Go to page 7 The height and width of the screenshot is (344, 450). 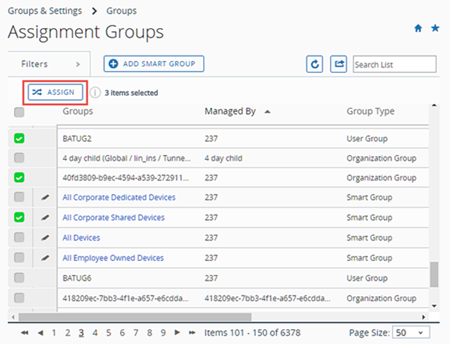[136, 333]
